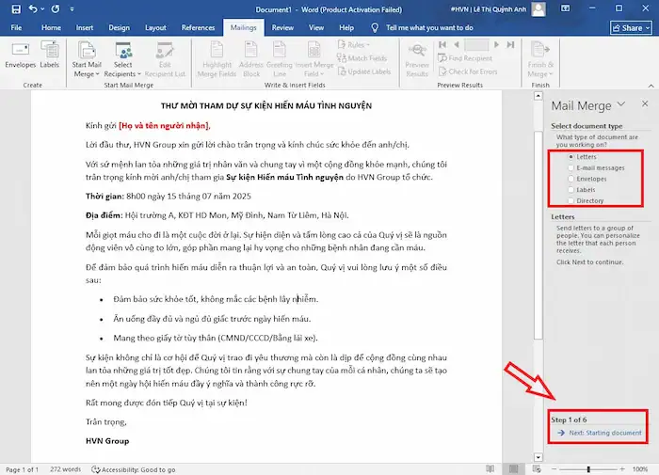659x475 pixels.
Task: Adjust the zoom slider in status bar
Action: [588, 469]
